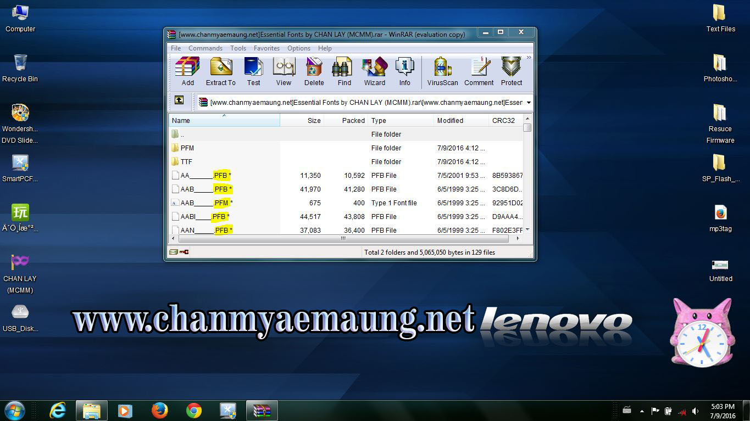750x421 pixels.
Task: Click the Extract To toolbar icon
Action: pyautogui.click(x=220, y=71)
